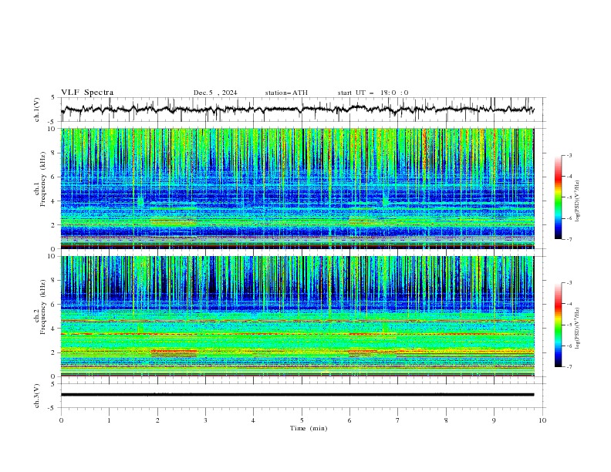611x472 pixels.
Task: Click the ch.1 'Frequency (kHz)' axis label
Action: point(42,179)
